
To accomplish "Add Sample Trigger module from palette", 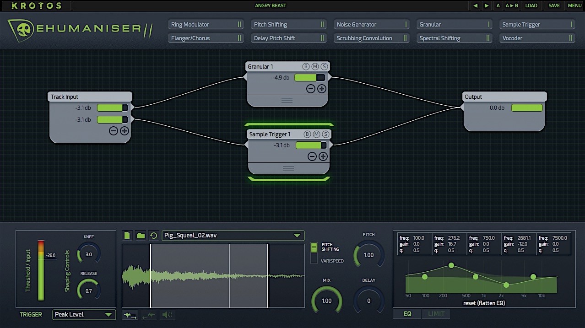I will coord(537,25).
